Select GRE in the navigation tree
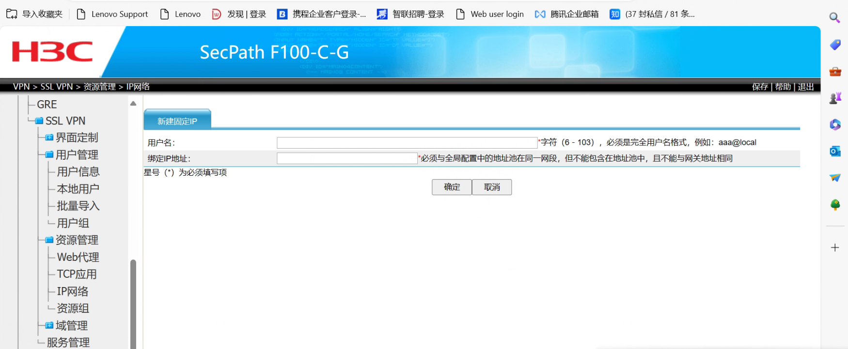Viewport: 848px width, 349px height. click(x=47, y=105)
